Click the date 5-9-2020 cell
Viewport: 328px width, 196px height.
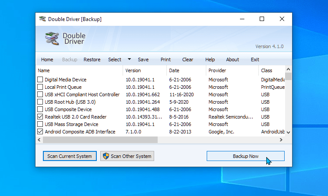pos(179,102)
